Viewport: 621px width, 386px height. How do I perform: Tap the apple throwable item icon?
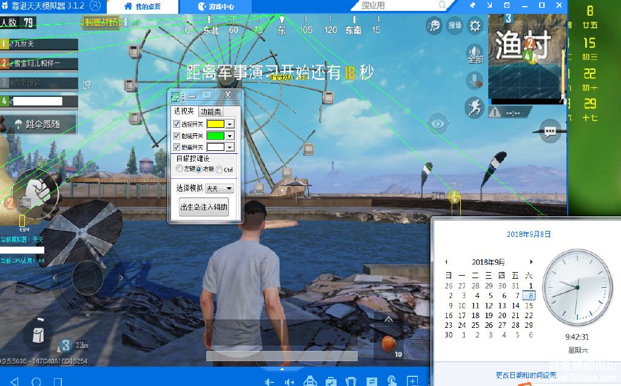[389, 343]
